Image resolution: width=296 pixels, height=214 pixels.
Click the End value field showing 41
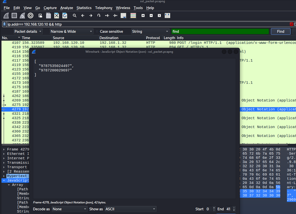click(x=229, y=209)
